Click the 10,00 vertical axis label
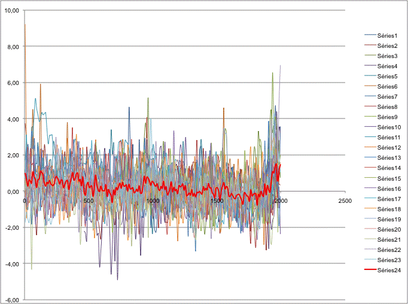 coord(12,10)
